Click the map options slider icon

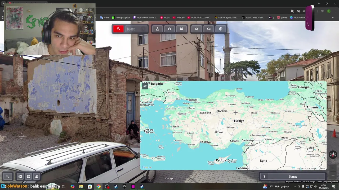[x=145, y=86]
